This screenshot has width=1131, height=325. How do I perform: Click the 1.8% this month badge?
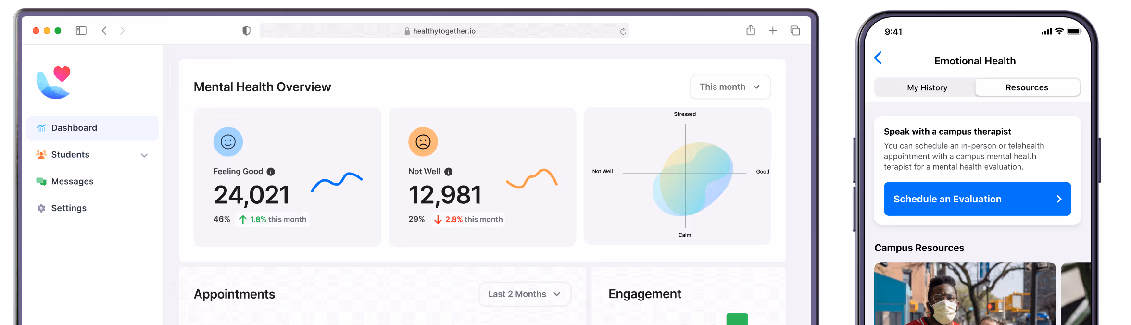(272, 219)
